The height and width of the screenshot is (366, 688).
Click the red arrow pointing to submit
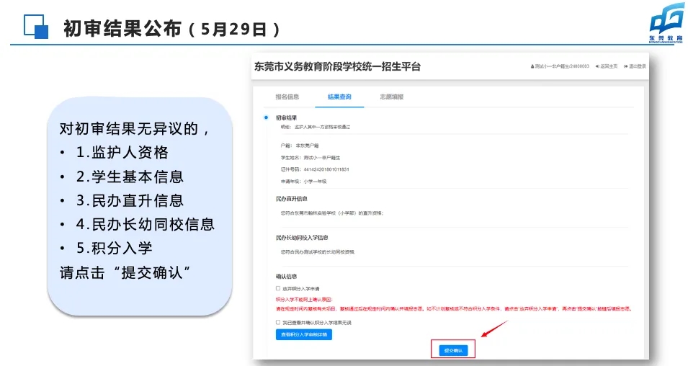494,329
